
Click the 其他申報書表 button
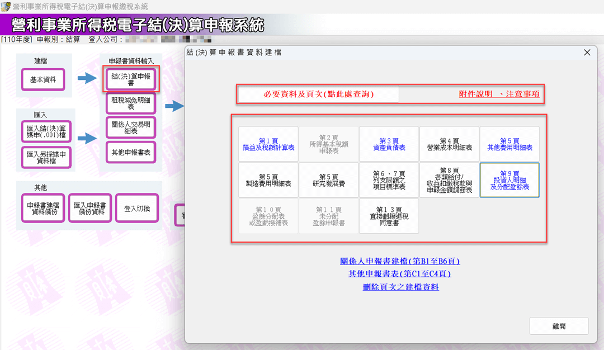point(131,153)
